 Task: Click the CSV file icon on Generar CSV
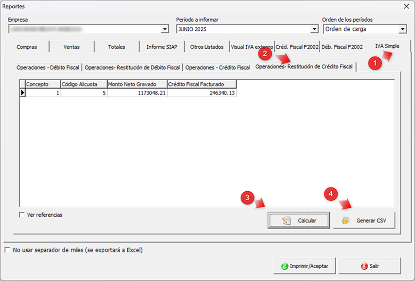[345, 220]
